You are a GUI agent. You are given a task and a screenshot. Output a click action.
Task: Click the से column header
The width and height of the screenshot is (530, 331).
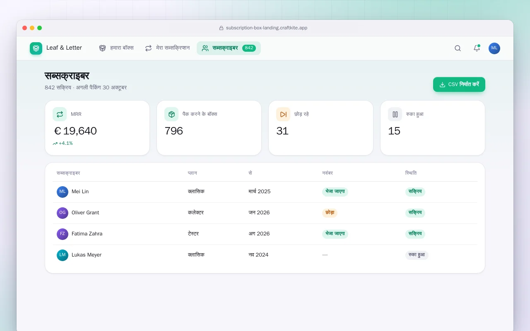click(250, 173)
